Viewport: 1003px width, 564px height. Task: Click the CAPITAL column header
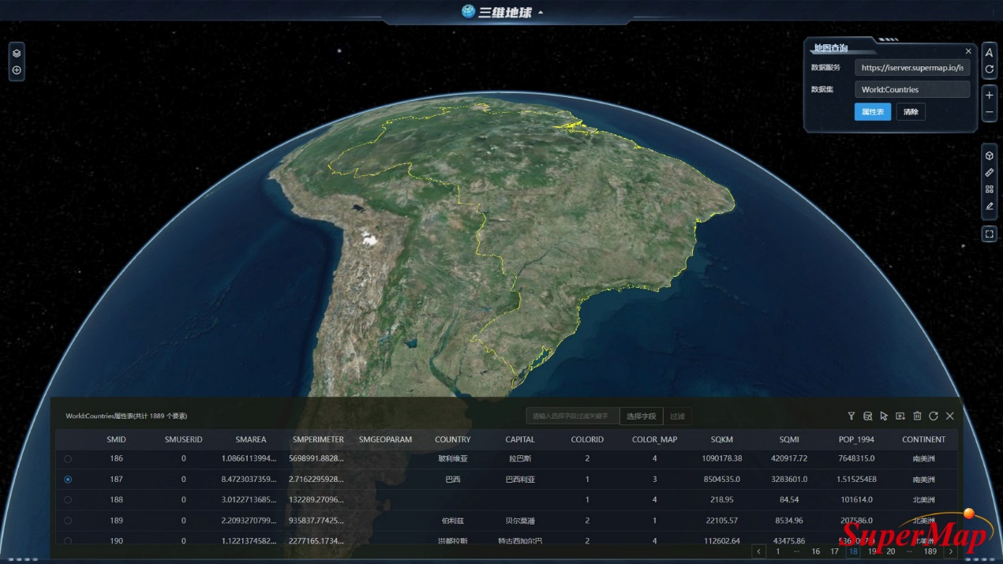[x=520, y=439]
